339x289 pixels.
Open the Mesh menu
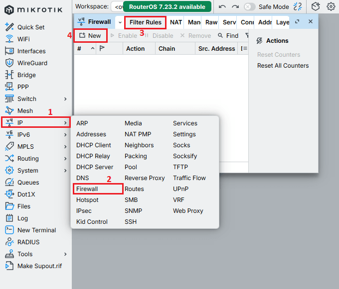pos(19,110)
